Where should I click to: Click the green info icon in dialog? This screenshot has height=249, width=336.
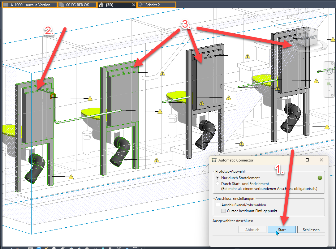[x=320, y=178]
